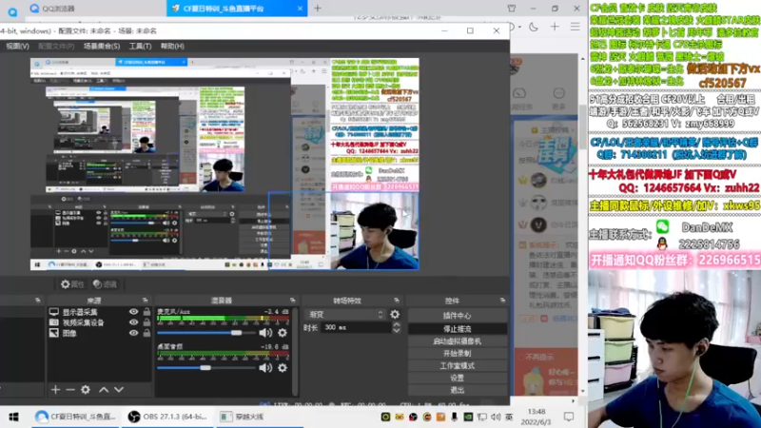Select the 视频采集设备 source

click(84, 322)
